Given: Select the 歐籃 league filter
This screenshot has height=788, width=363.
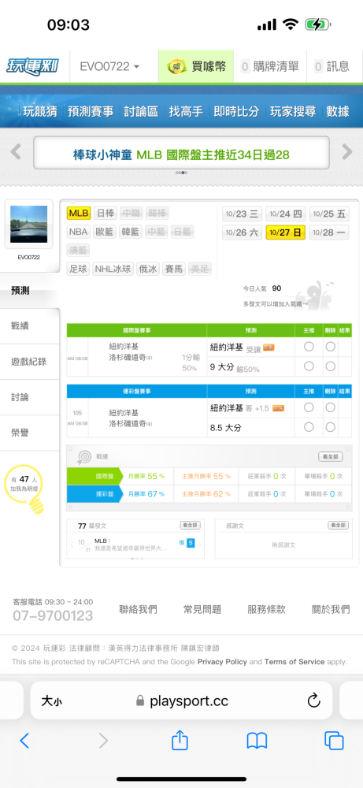Looking at the screenshot, I should pyautogui.click(x=105, y=232).
